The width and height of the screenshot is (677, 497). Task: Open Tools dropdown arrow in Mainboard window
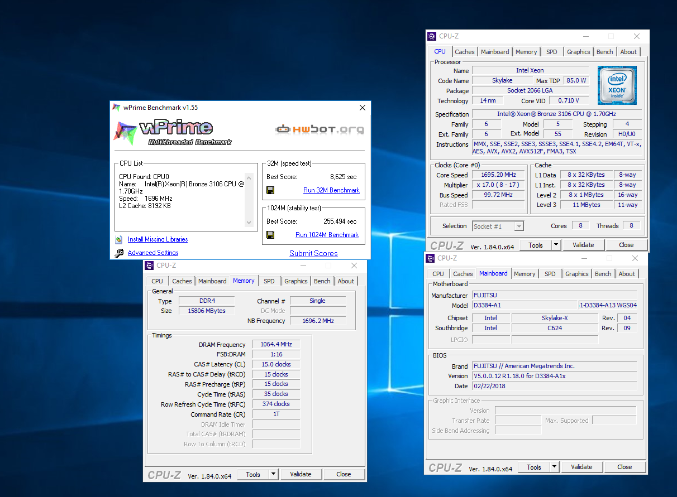coord(554,467)
